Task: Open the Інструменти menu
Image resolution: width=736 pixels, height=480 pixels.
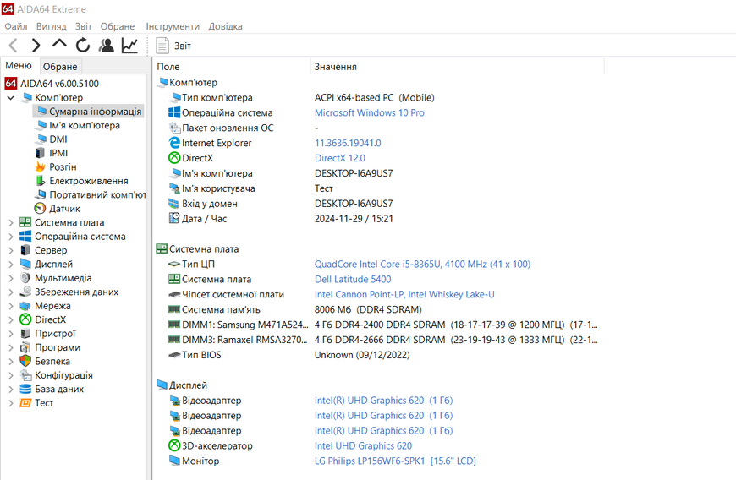Action: pos(173,26)
